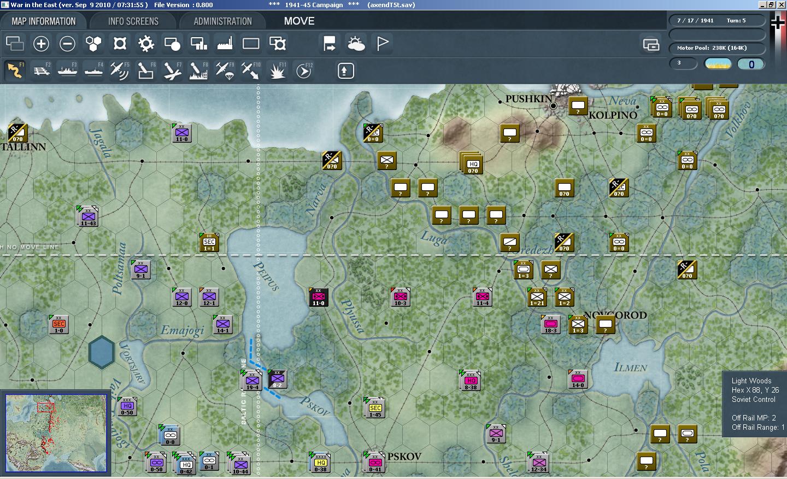Click the PSKOV city label
The height and width of the screenshot is (479, 787).
tap(404, 456)
